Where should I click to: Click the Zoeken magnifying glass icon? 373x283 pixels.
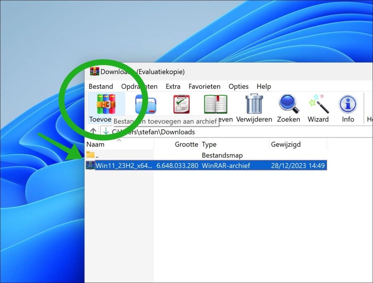pos(288,104)
